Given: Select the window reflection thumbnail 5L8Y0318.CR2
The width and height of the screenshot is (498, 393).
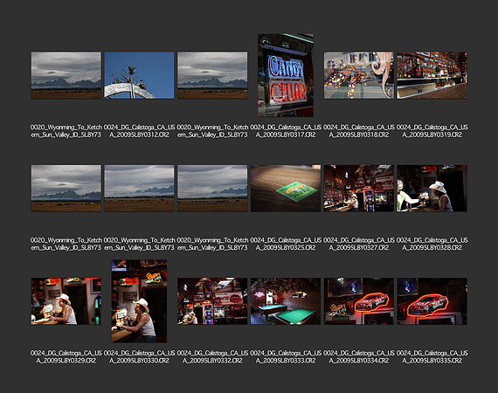Looking at the screenshot, I should click(358, 75).
